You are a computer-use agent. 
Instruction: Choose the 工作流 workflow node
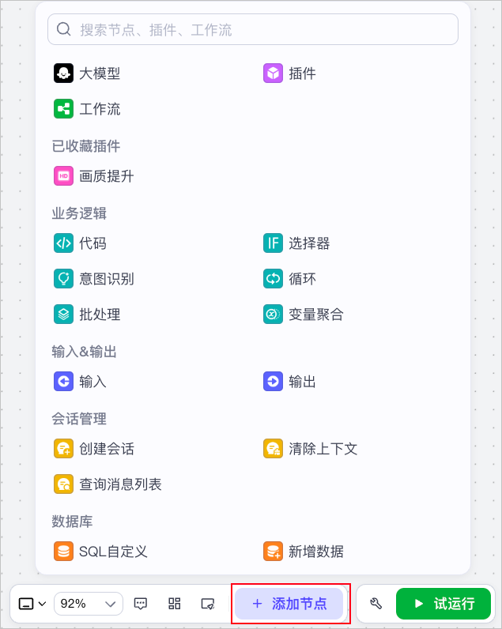(x=87, y=109)
